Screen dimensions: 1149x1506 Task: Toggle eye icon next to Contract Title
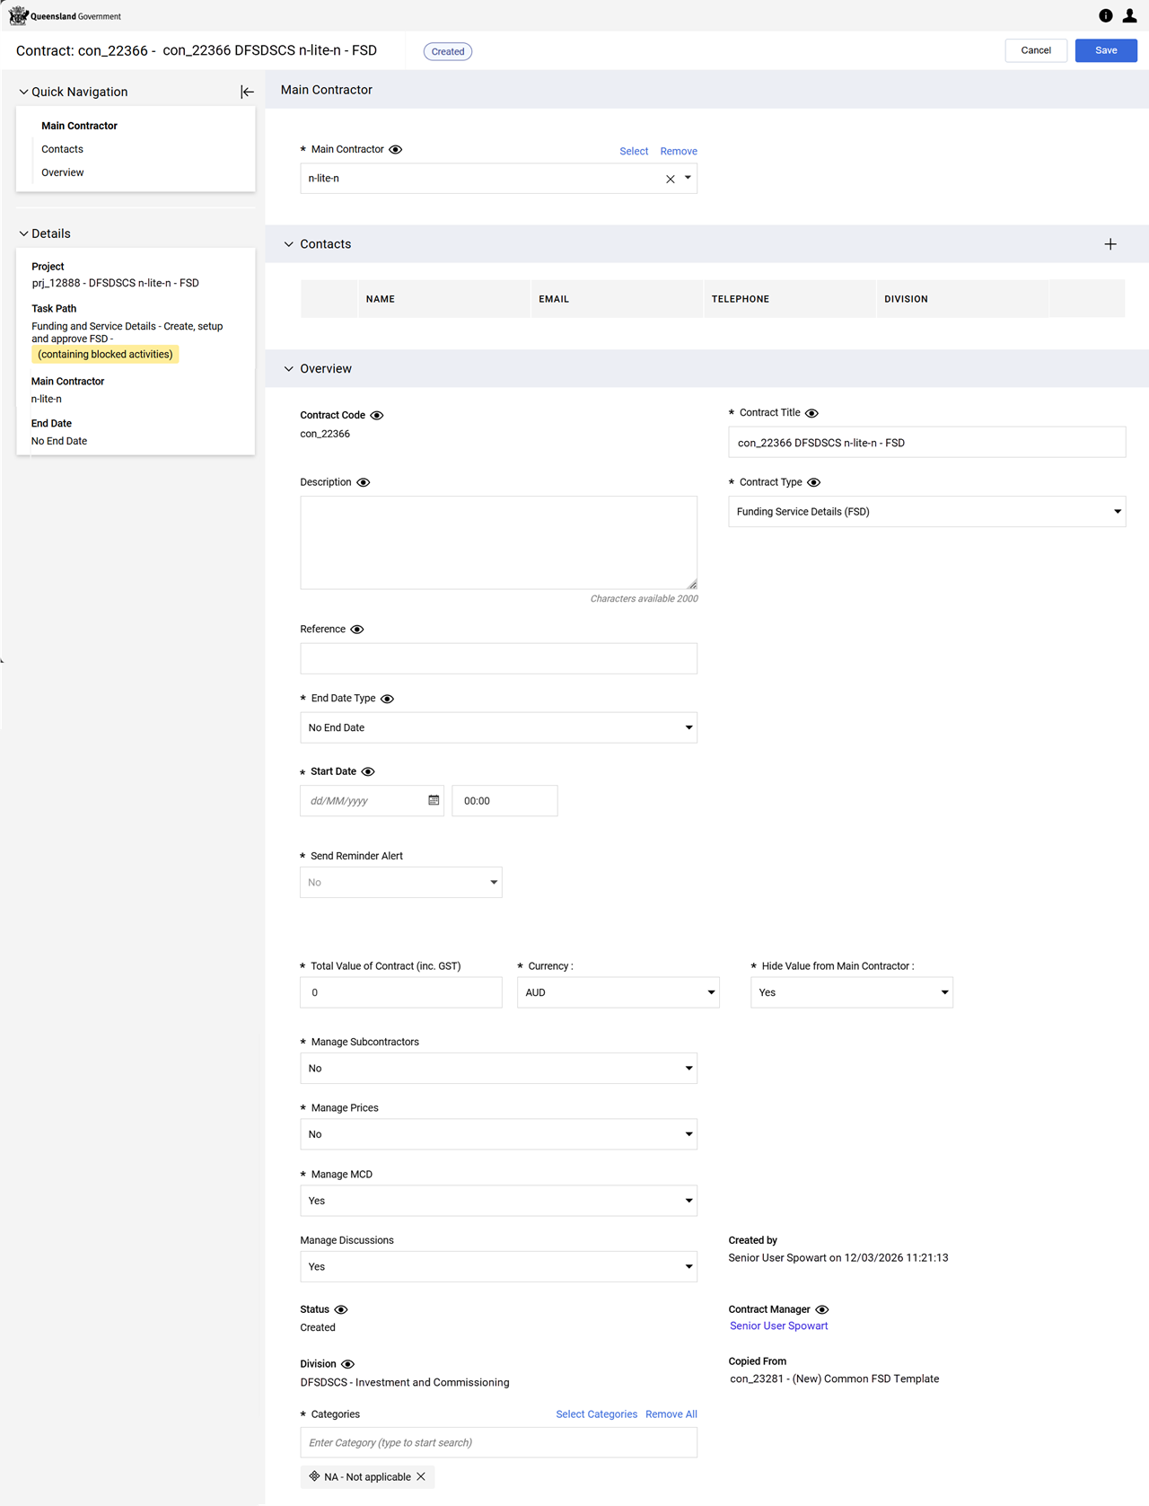pos(811,413)
